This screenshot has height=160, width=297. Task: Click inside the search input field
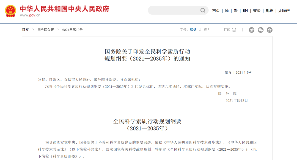pyautogui.click(x=173, y=10)
